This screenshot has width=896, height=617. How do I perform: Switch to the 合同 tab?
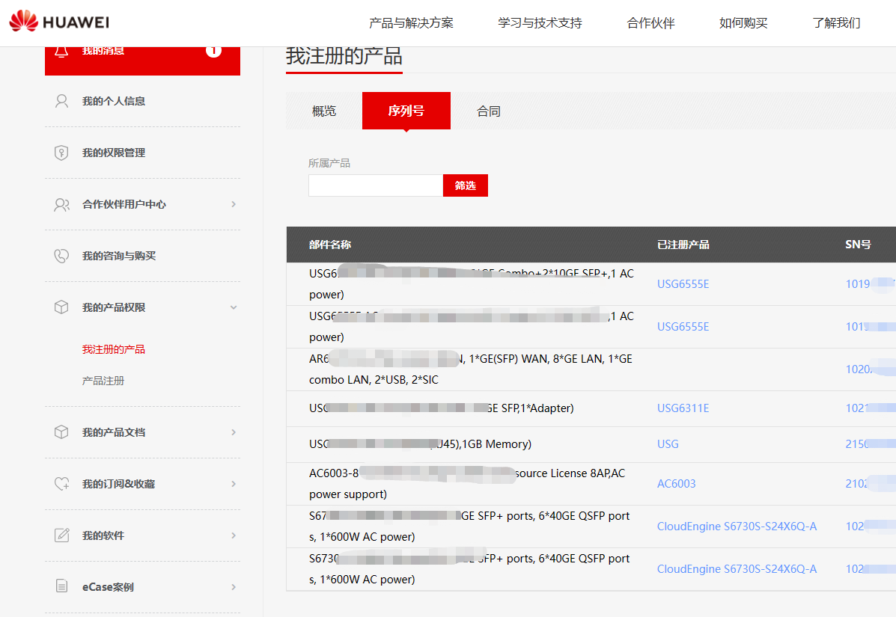tap(489, 111)
